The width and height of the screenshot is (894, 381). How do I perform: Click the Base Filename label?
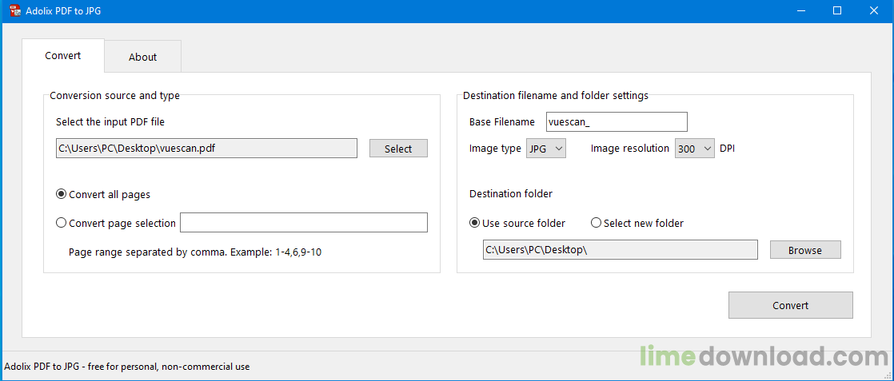pyautogui.click(x=501, y=122)
